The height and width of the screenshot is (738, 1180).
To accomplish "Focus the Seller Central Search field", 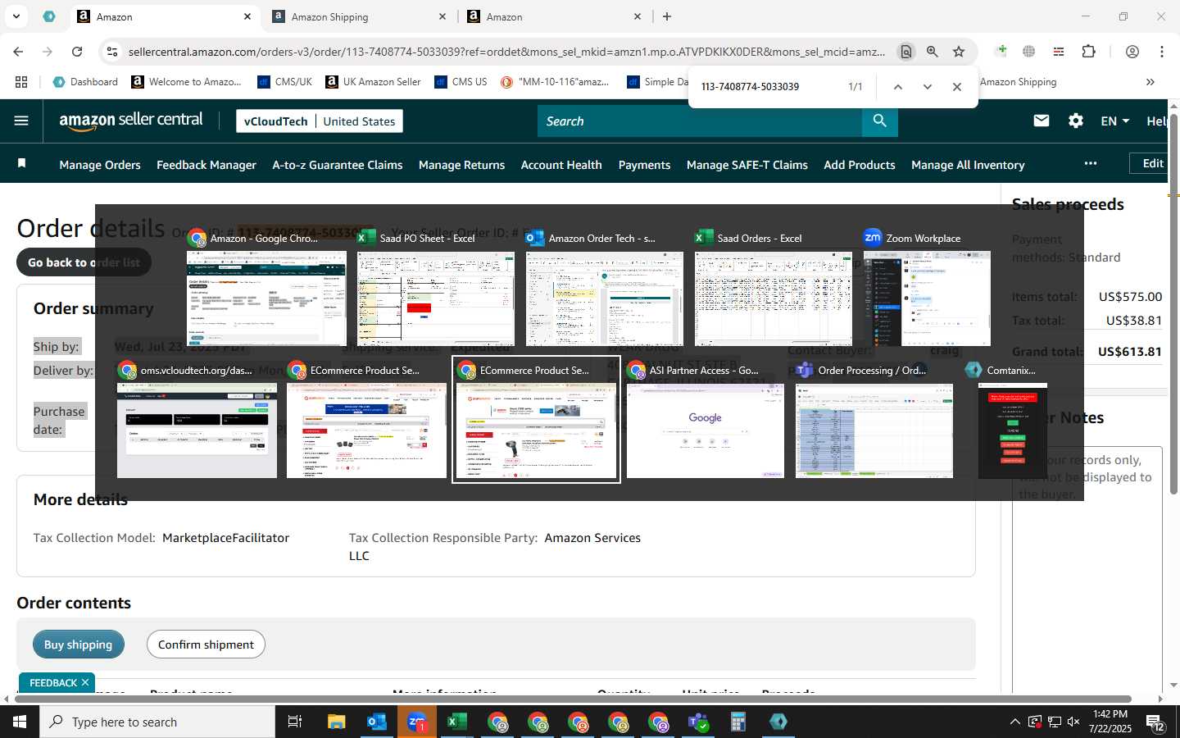I will click(x=700, y=121).
